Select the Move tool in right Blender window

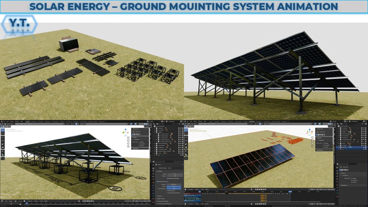pos(186,137)
